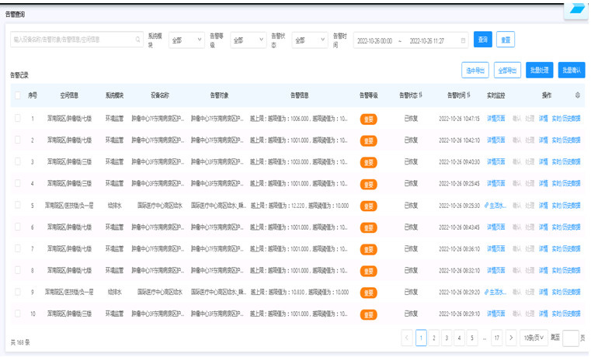Click the blue 查询 button
The width and height of the screenshot is (591, 357).
483,40
